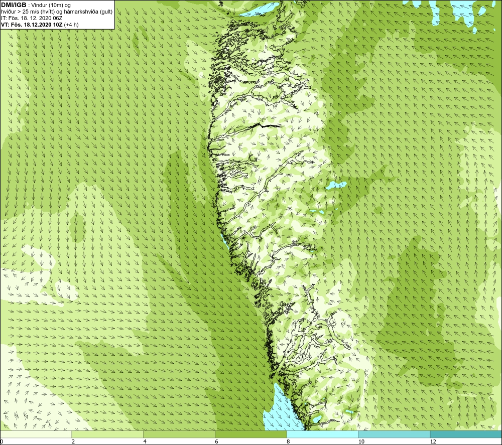Click the '4' legend scale value

145,442
